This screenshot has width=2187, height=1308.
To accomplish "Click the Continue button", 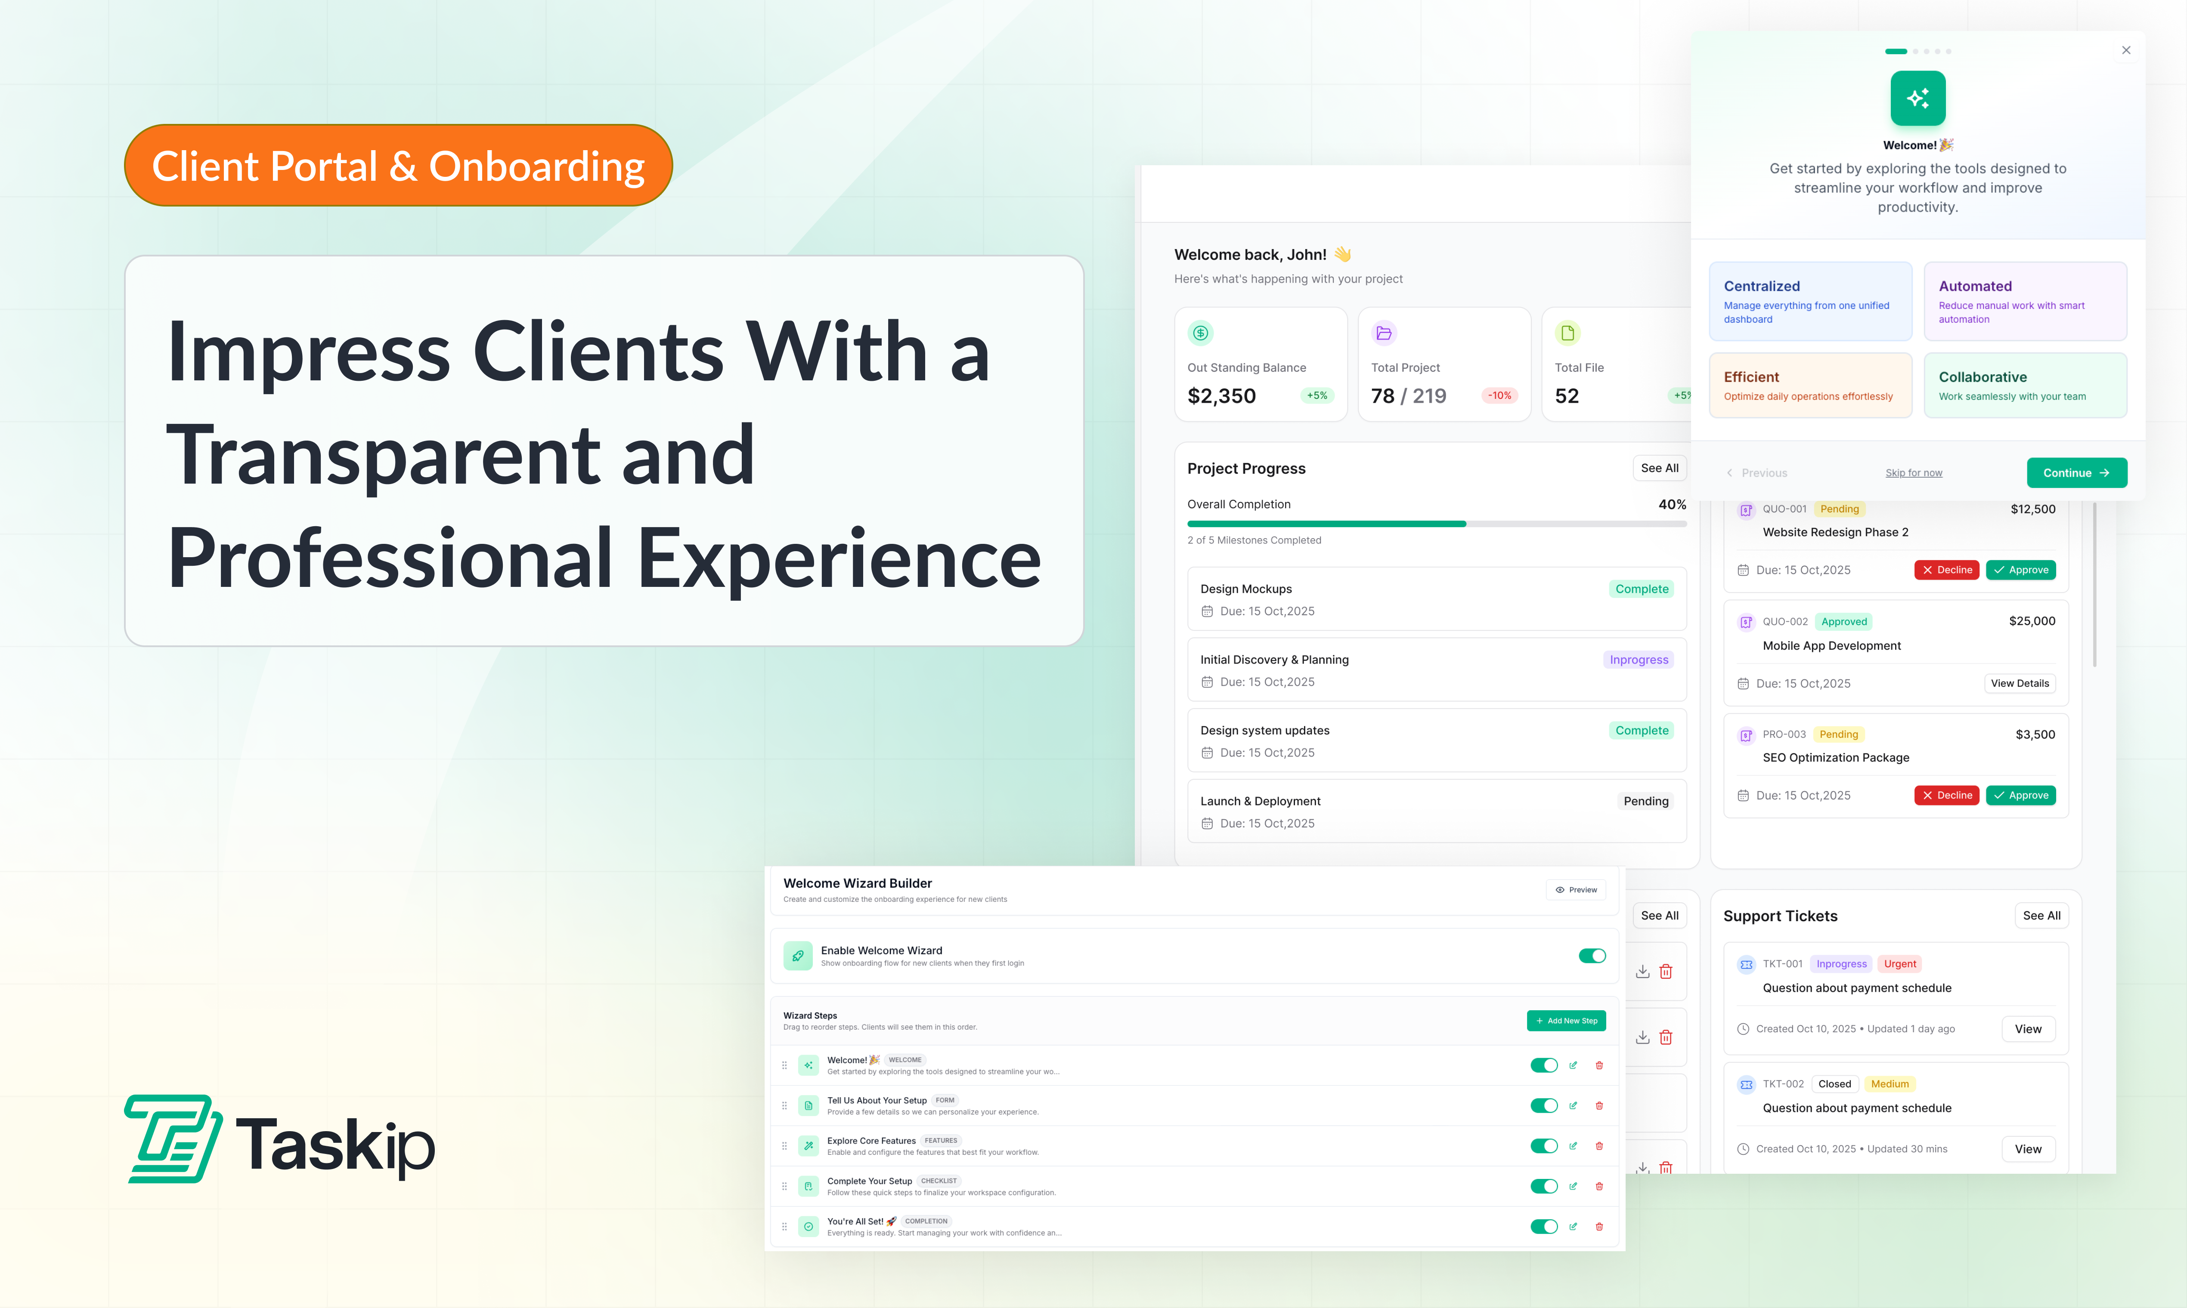I will coord(2076,473).
